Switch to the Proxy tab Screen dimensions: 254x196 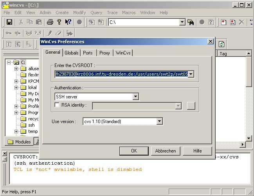click(104, 53)
